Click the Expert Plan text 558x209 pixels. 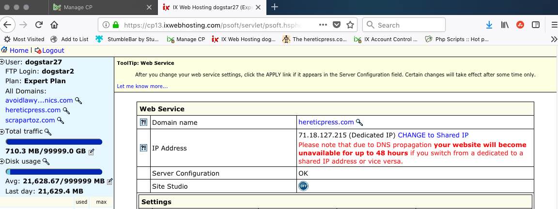pos(45,81)
